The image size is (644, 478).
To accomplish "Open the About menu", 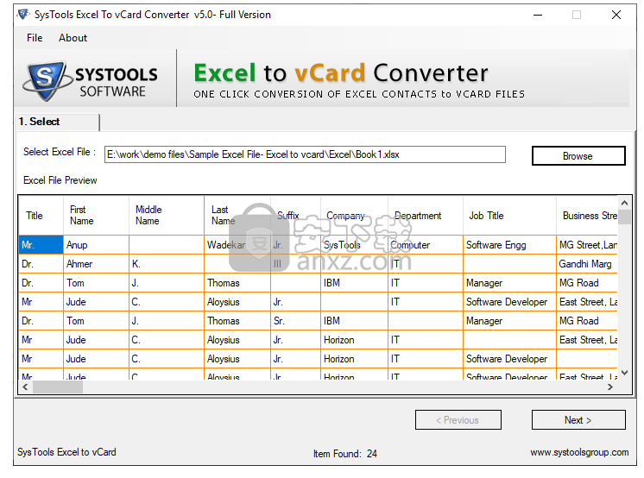I will pyautogui.click(x=73, y=38).
